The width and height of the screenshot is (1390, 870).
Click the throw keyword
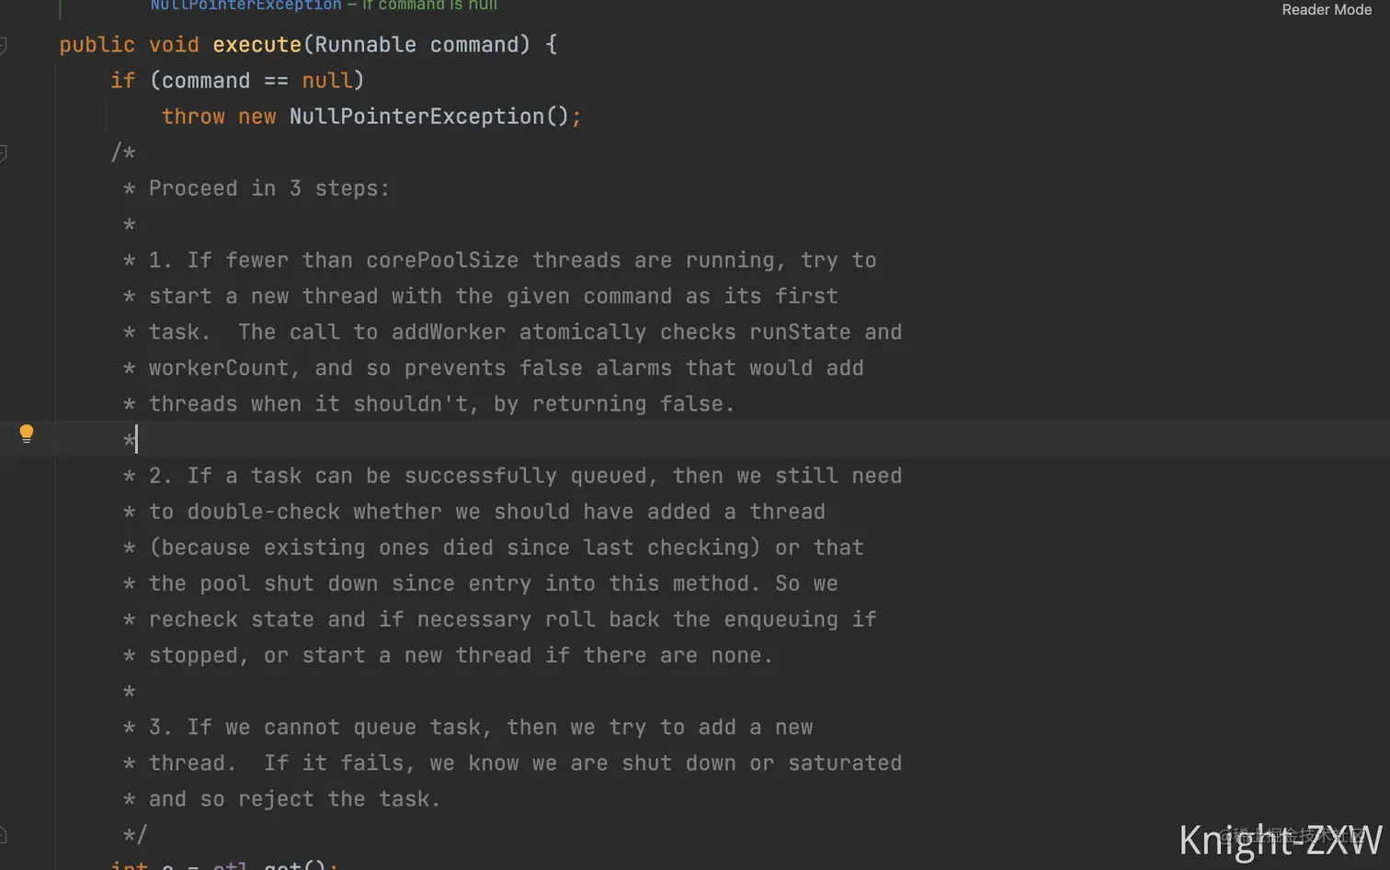click(193, 117)
